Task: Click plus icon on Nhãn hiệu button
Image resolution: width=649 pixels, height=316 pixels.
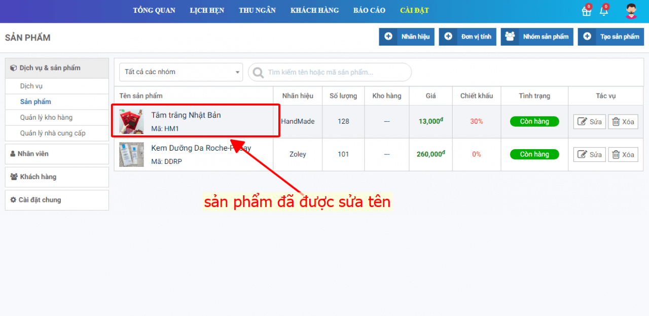Action: click(x=388, y=37)
